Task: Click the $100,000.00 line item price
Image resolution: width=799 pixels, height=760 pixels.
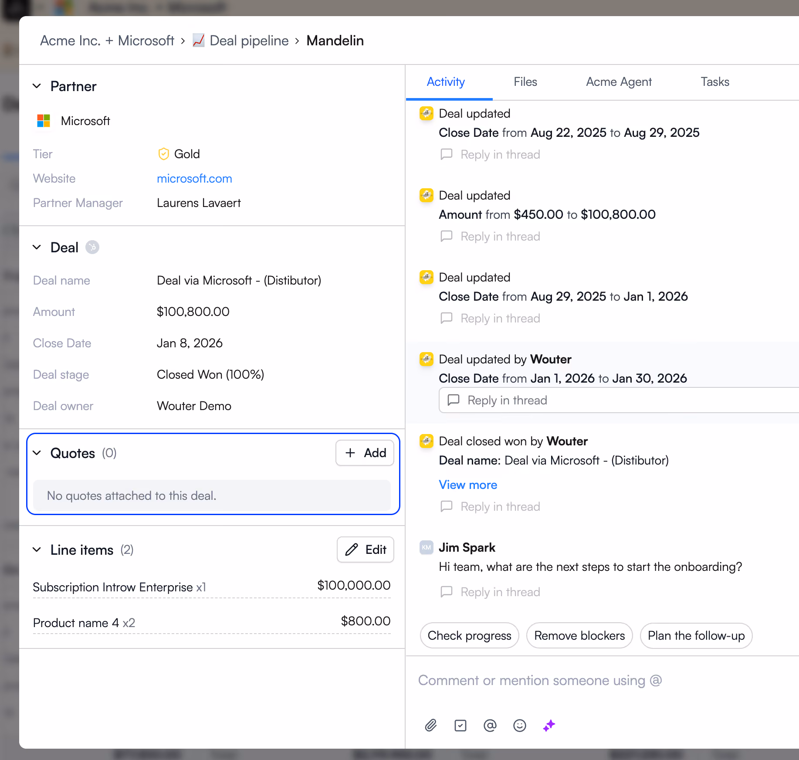Action: pyautogui.click(x=354, y=585)
